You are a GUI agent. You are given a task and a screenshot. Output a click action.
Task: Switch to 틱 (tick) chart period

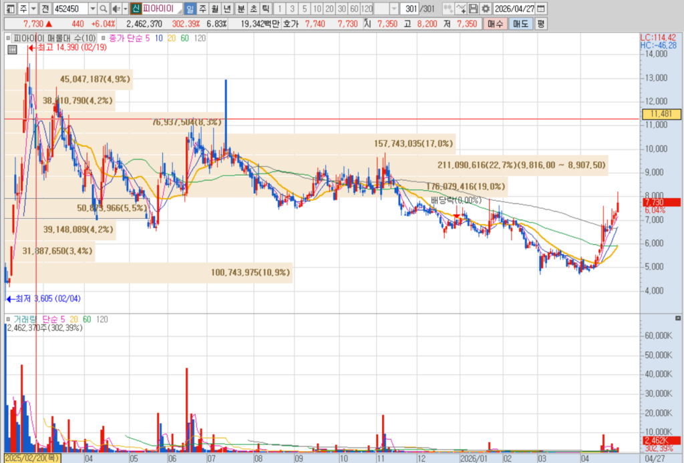point(265,8)
